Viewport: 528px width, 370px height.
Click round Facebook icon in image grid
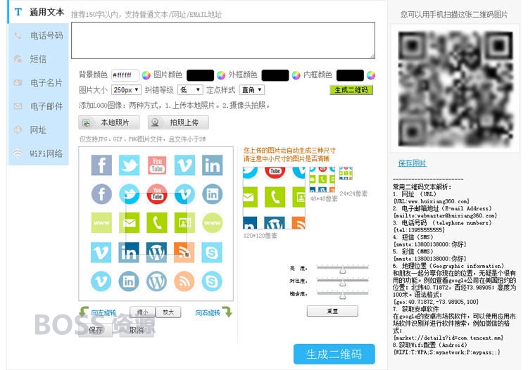tap(101, 194)
